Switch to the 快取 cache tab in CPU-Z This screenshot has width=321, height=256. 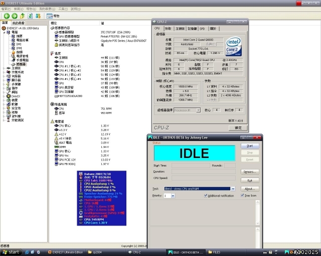click(x=168, y=28)
